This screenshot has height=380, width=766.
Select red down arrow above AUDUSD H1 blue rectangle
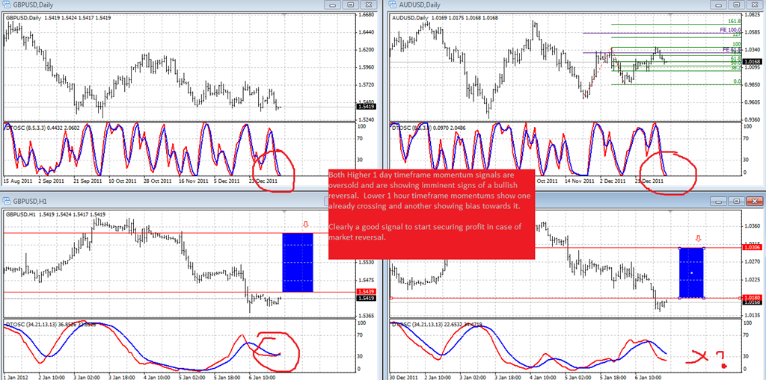point(699,239)
